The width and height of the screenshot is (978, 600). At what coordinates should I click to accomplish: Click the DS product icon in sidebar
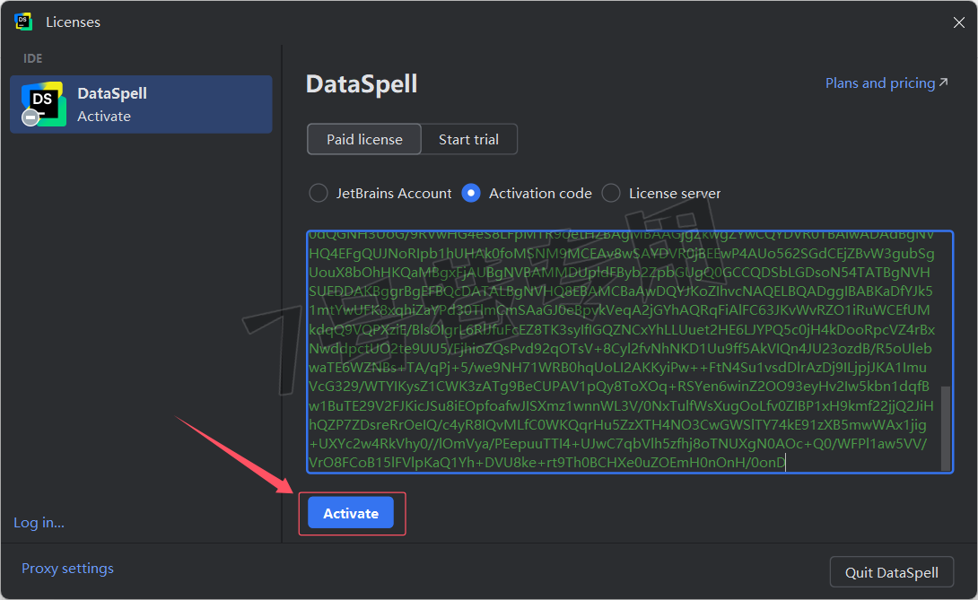43,104
